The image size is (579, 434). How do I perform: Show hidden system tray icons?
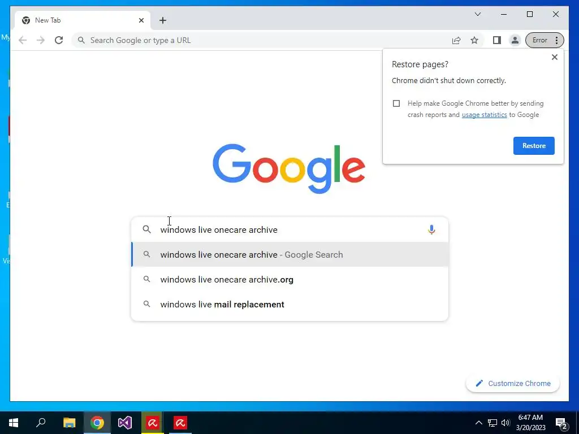pos(478,423)
